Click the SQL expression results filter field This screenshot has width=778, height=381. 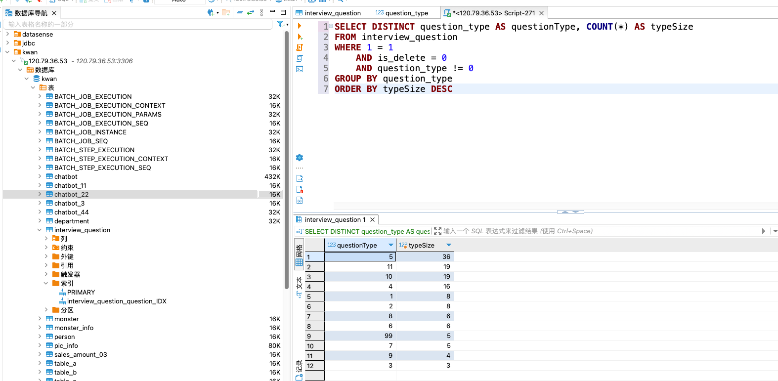601,231
